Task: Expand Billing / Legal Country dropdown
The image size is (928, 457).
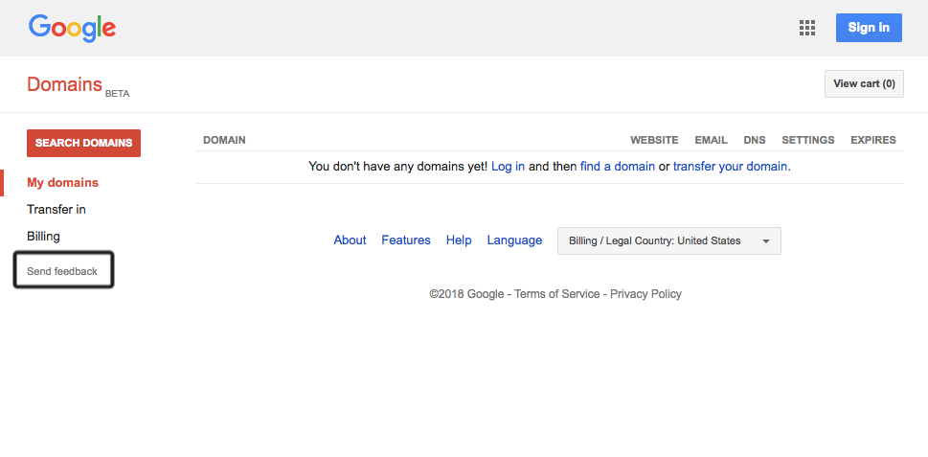Action: tap(668, 241)
